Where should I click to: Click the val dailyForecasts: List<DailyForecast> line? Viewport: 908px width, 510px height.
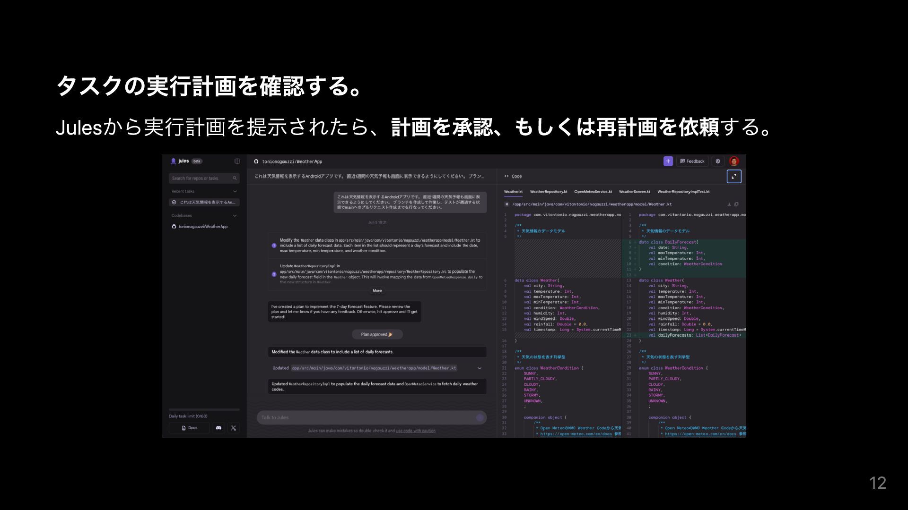[x=695, y=335]
